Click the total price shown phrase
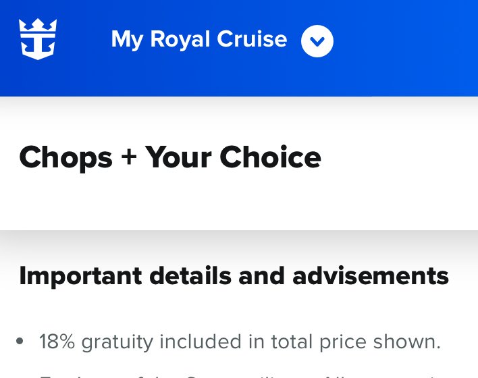Viewport: 478px width, 378px height. click(356, 342)
